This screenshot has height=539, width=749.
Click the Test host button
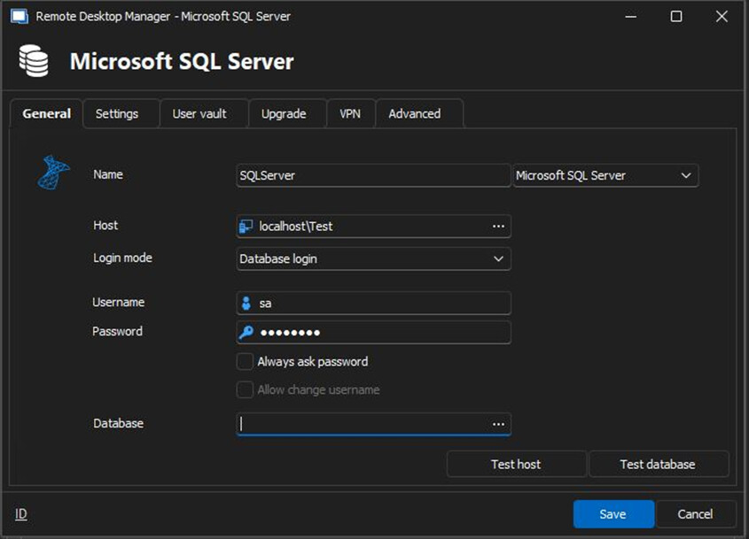(516, 464)
